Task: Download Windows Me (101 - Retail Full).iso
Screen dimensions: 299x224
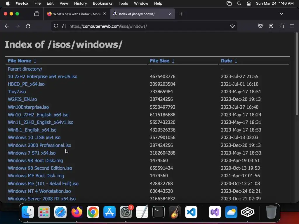Action: (x=43, y=184)
